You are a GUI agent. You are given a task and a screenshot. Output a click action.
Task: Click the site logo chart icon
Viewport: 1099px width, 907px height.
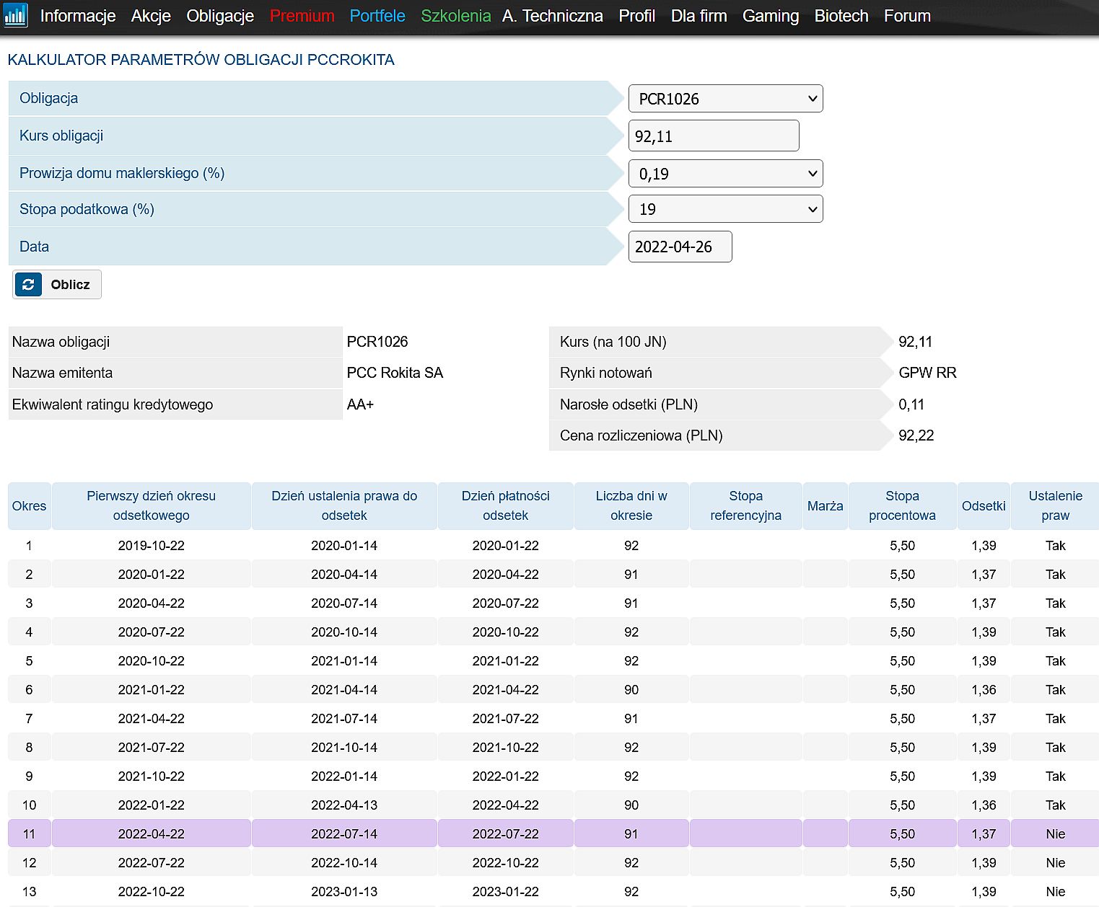tap(15, 15)
